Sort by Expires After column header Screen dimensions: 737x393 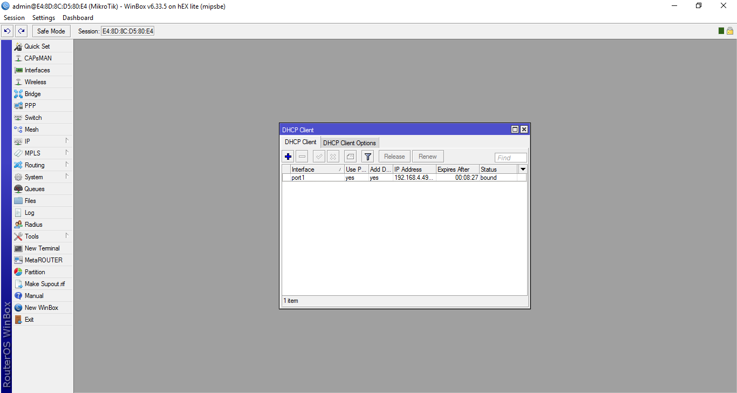[458, 170]
